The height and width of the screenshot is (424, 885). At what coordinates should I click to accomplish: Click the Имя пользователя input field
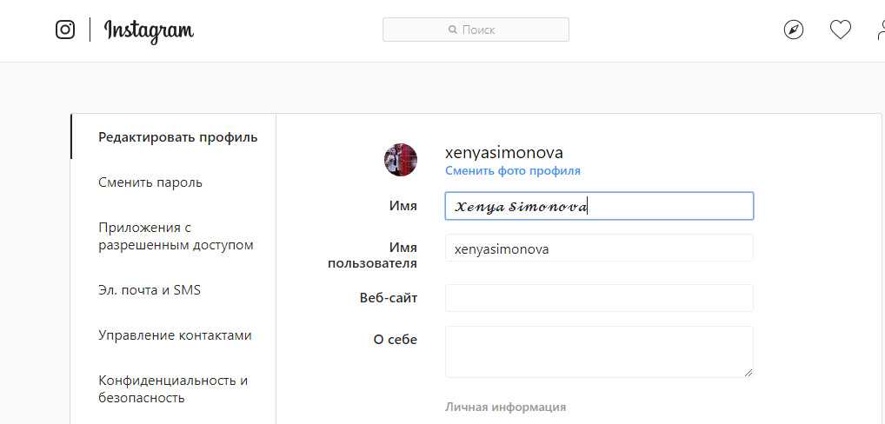click(598, 248)
